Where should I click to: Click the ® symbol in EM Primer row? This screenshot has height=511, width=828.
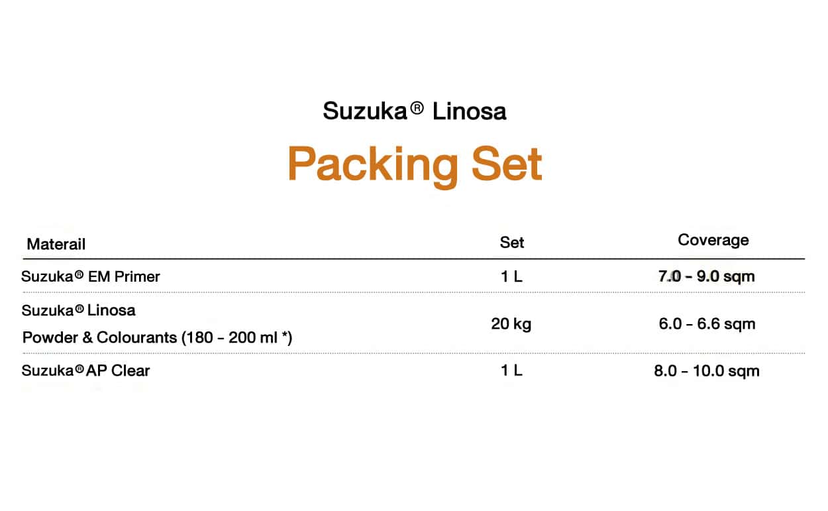tap(79, 274)
